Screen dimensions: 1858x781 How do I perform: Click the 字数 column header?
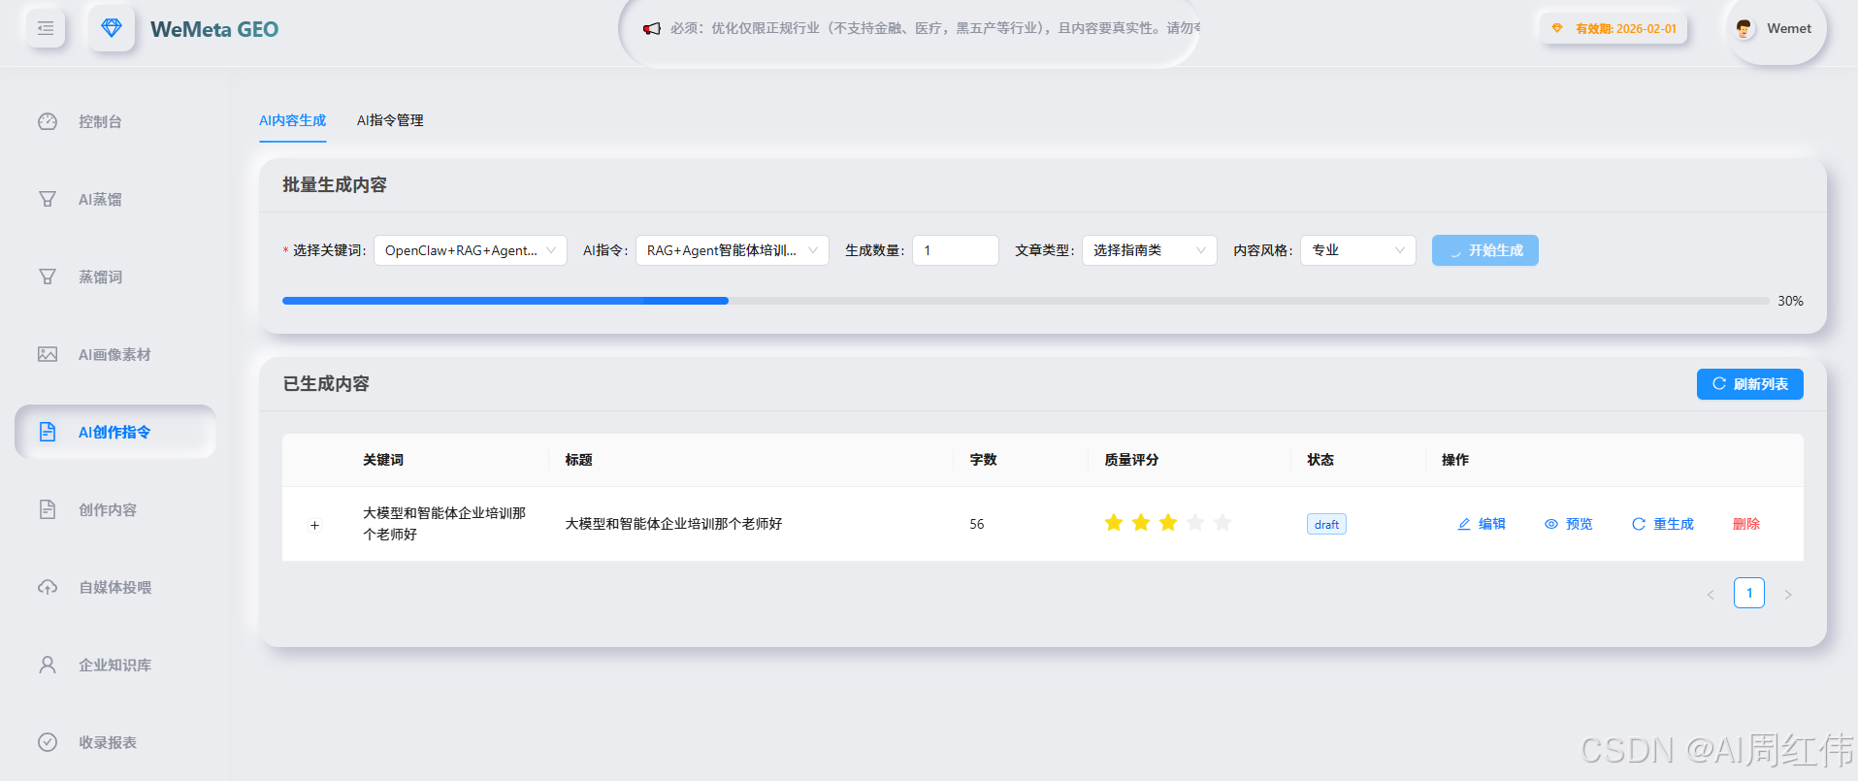(983, 460)
